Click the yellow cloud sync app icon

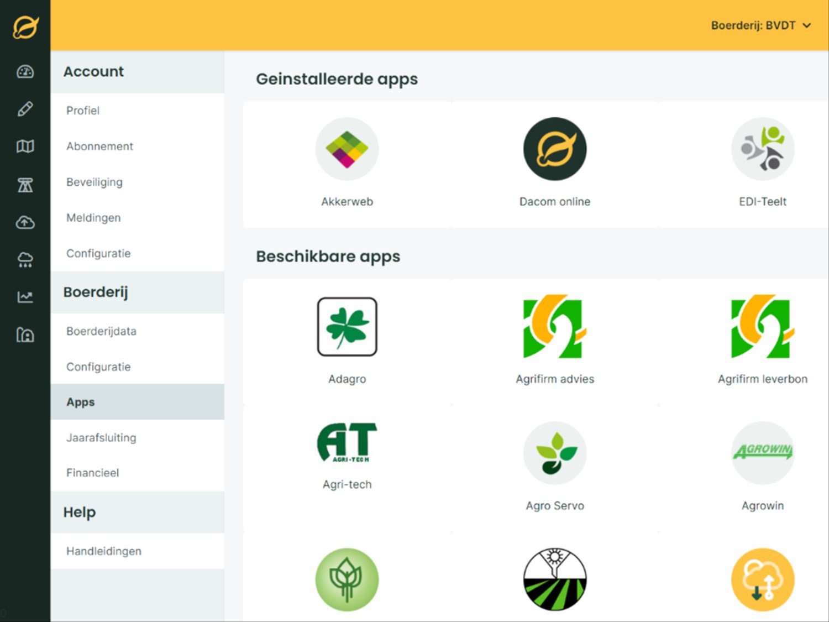coord(763,579)
